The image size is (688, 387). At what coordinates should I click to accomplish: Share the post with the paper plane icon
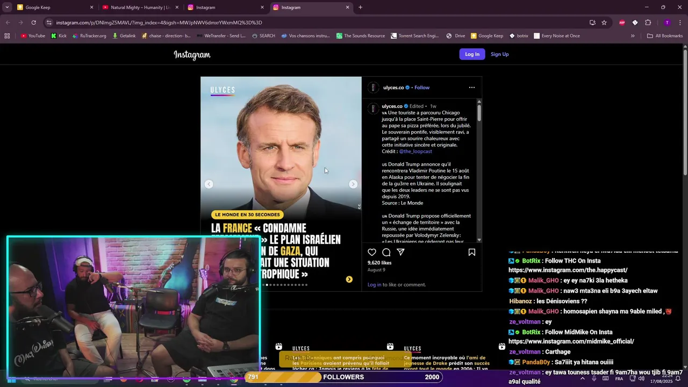[400, 252]
